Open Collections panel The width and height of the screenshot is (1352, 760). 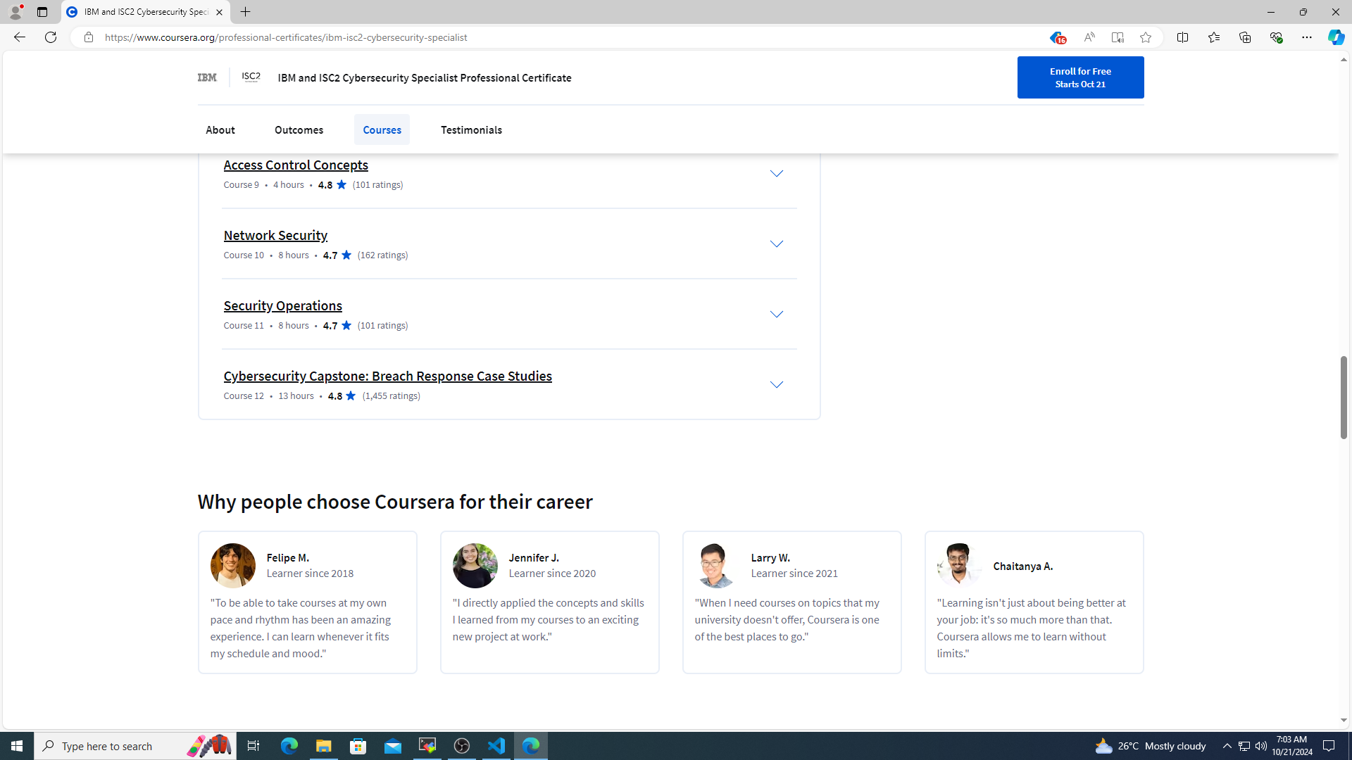(x=1244, y=37)
